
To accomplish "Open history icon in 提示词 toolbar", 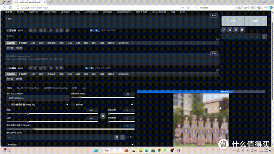I will (41, 30).
